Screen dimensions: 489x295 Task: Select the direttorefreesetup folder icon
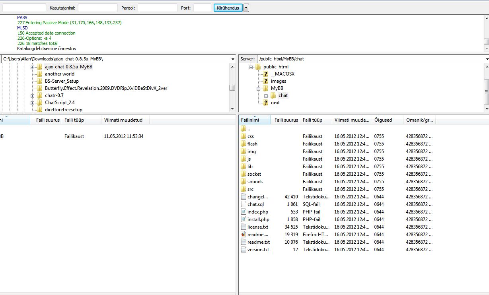coord(39,110)
